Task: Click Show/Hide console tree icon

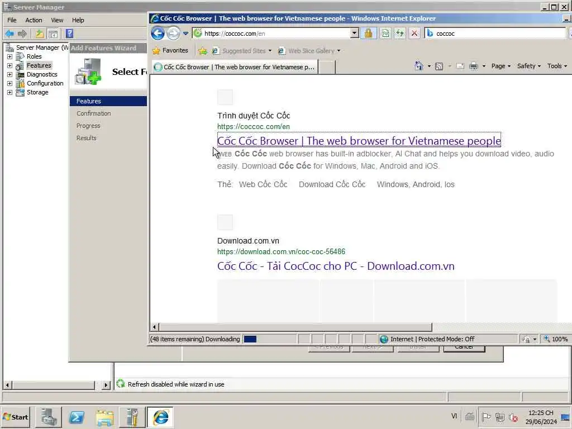Action: click(53, 34)
